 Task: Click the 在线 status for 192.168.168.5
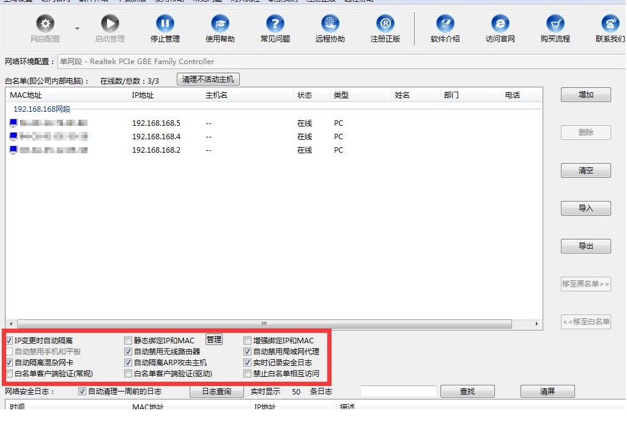pyautogui.click(x=304, y=123)
